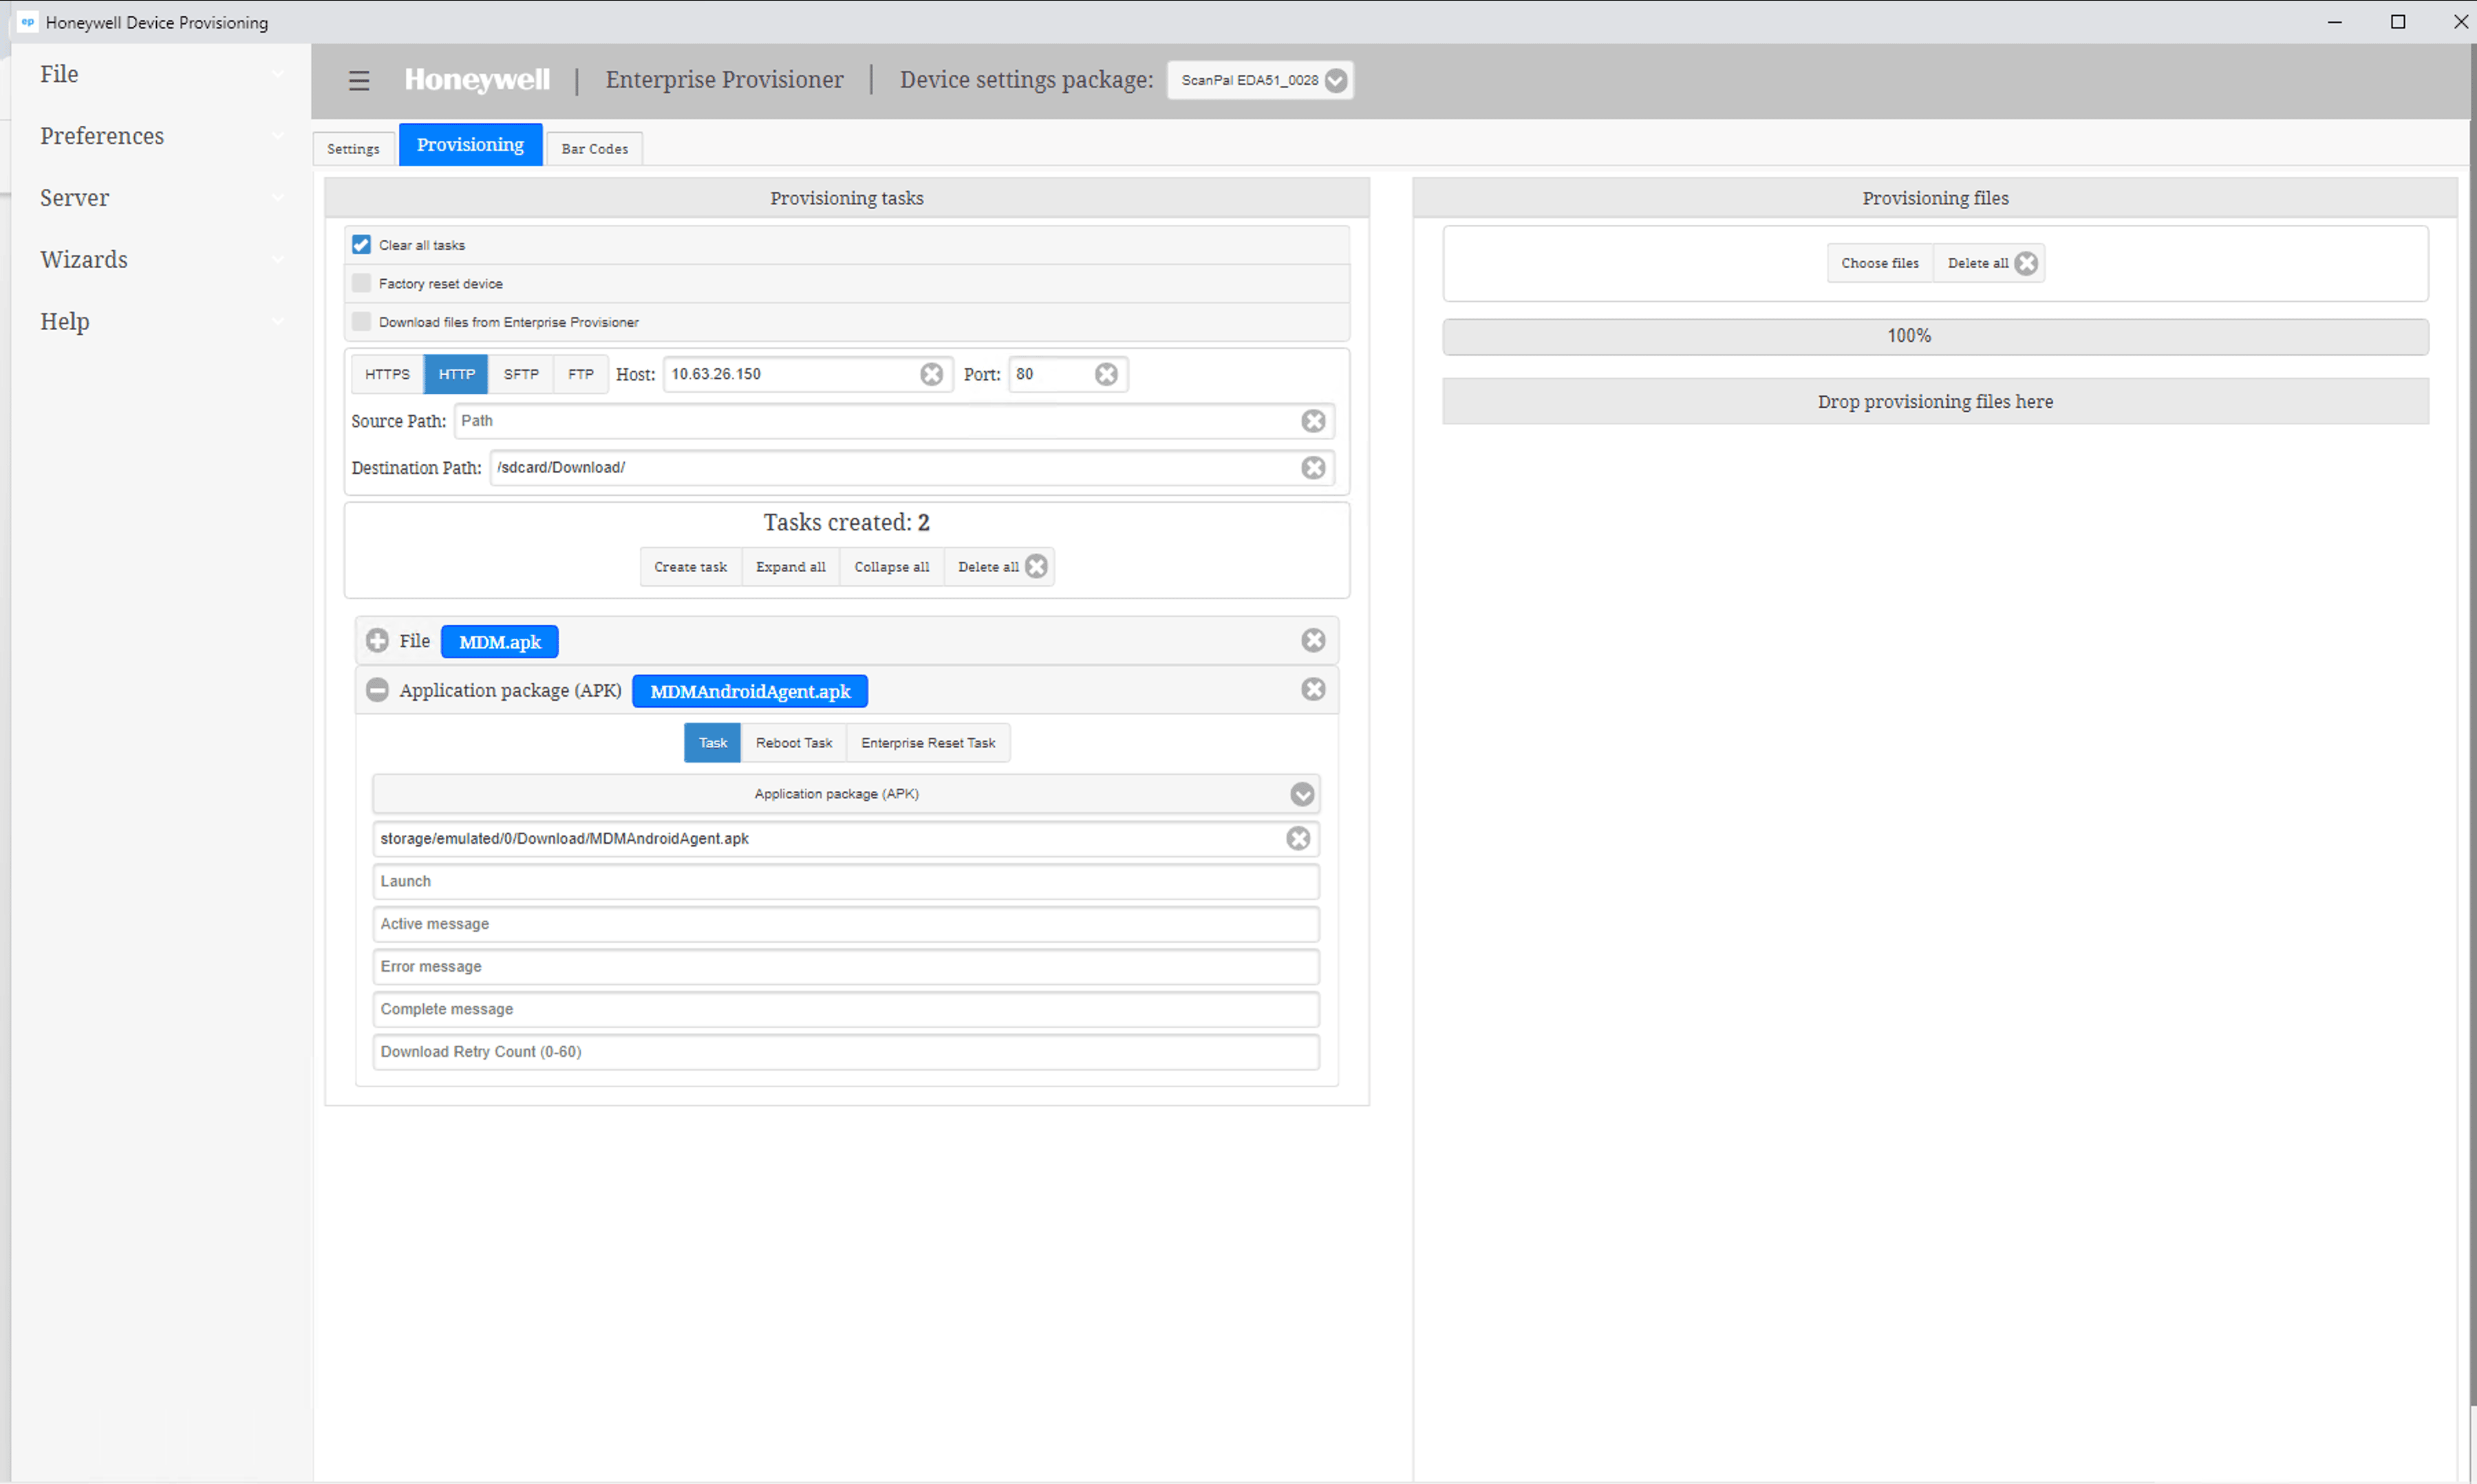Viewport: 2477px width, 1484px height.
Task: Clear the Port field with X icon
Action: click(x=1106, y=374)
